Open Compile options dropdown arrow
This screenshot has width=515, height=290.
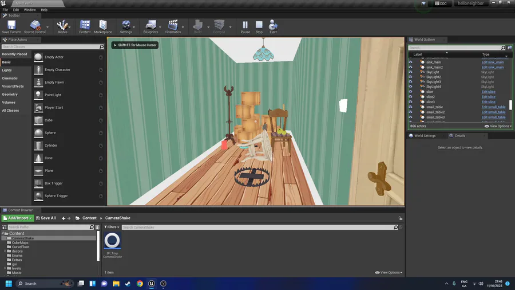point(230,27)
